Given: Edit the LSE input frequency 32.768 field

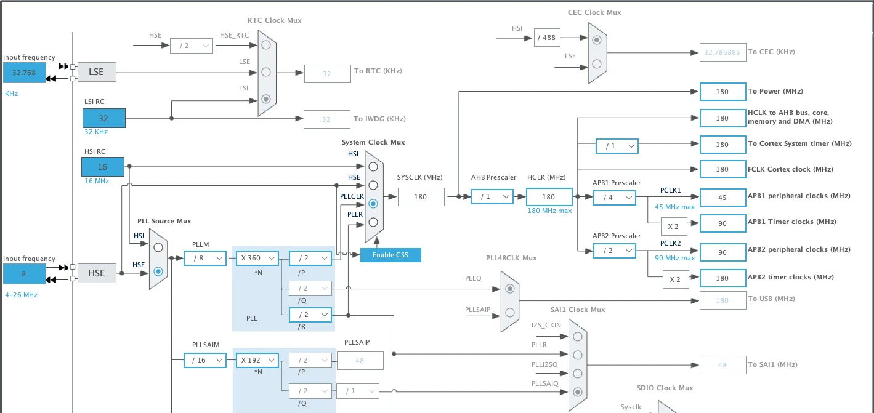Looking at the screenshot, I should [x=25, y=73].
